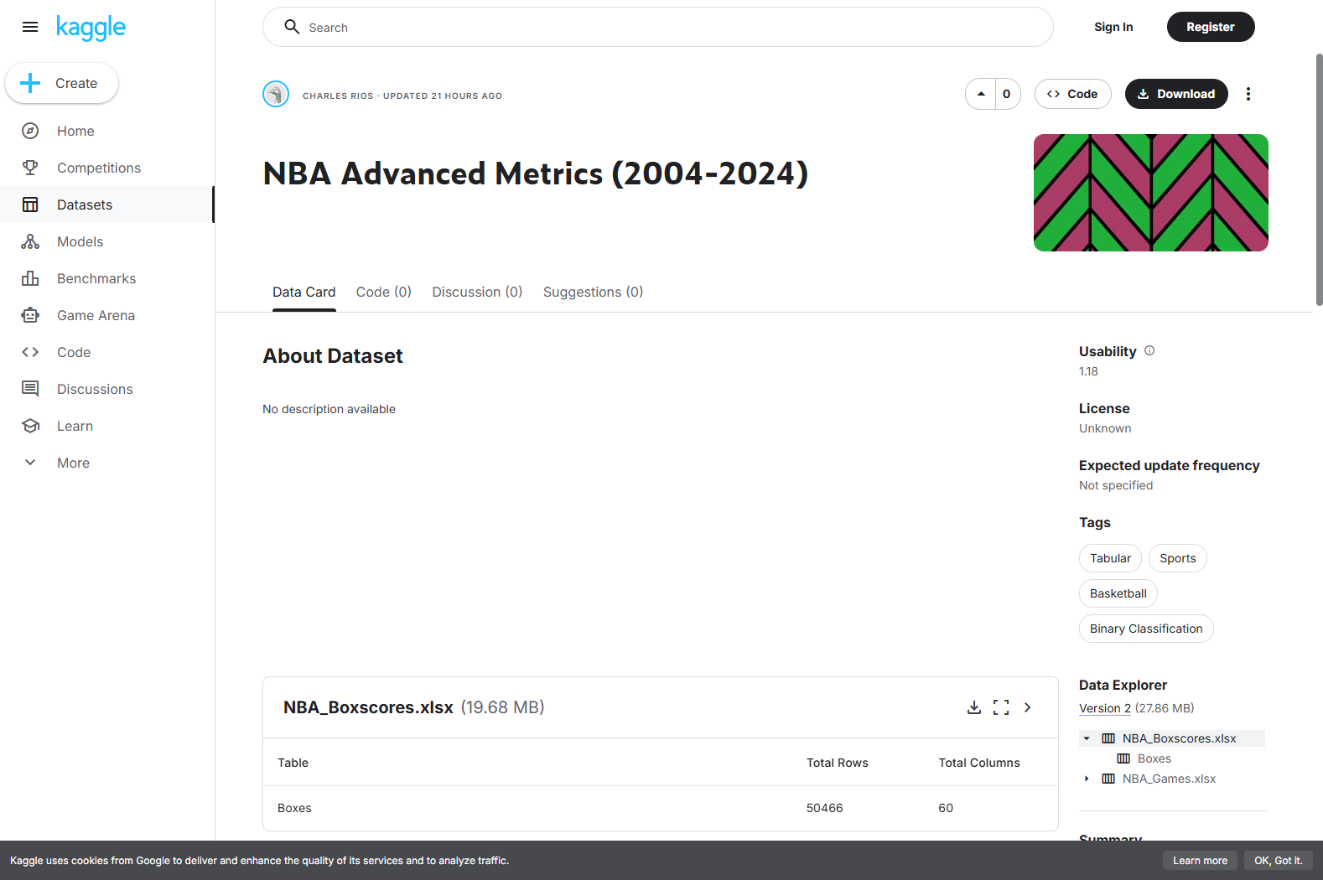Click the search magnifier icon
The height and width of the screenshot is (880, 1323).
click(x=292, y=27)
